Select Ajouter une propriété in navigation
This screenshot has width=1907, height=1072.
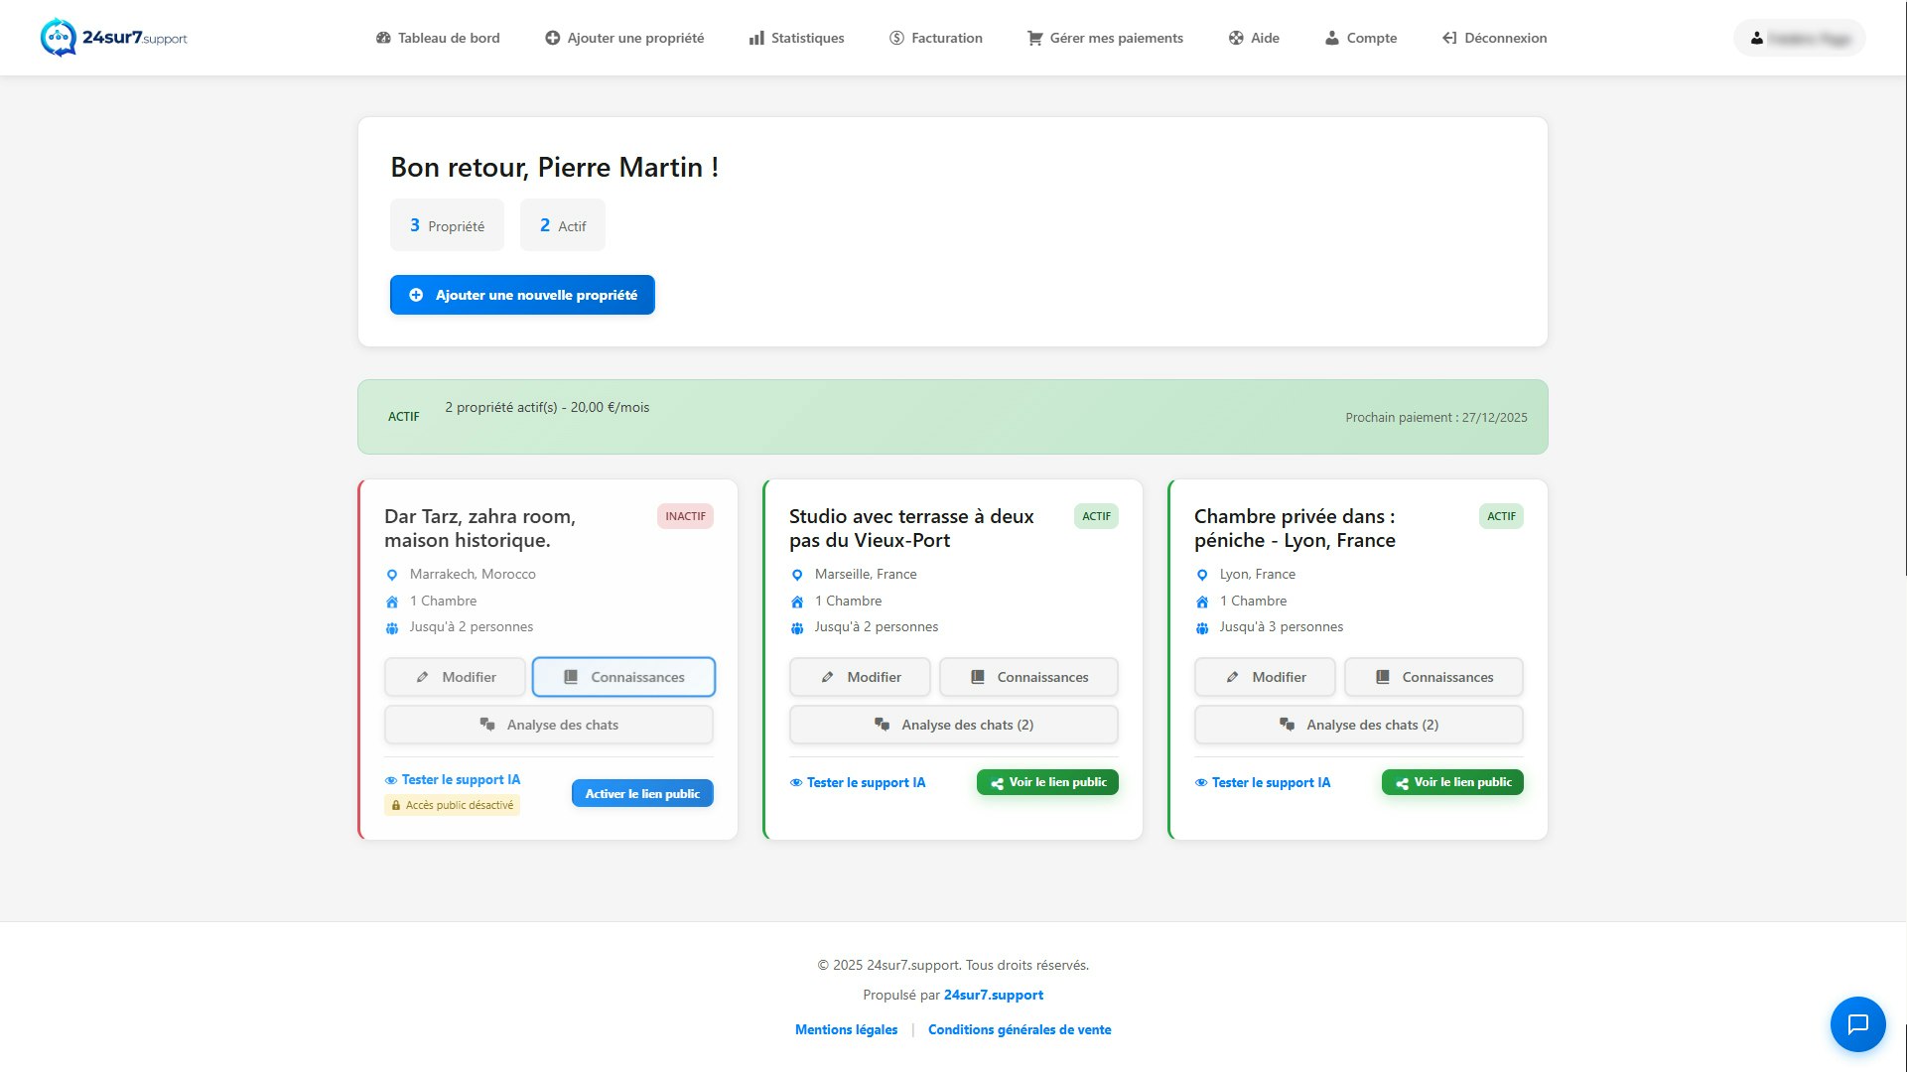pyautogui.click(x=622, y=38)
